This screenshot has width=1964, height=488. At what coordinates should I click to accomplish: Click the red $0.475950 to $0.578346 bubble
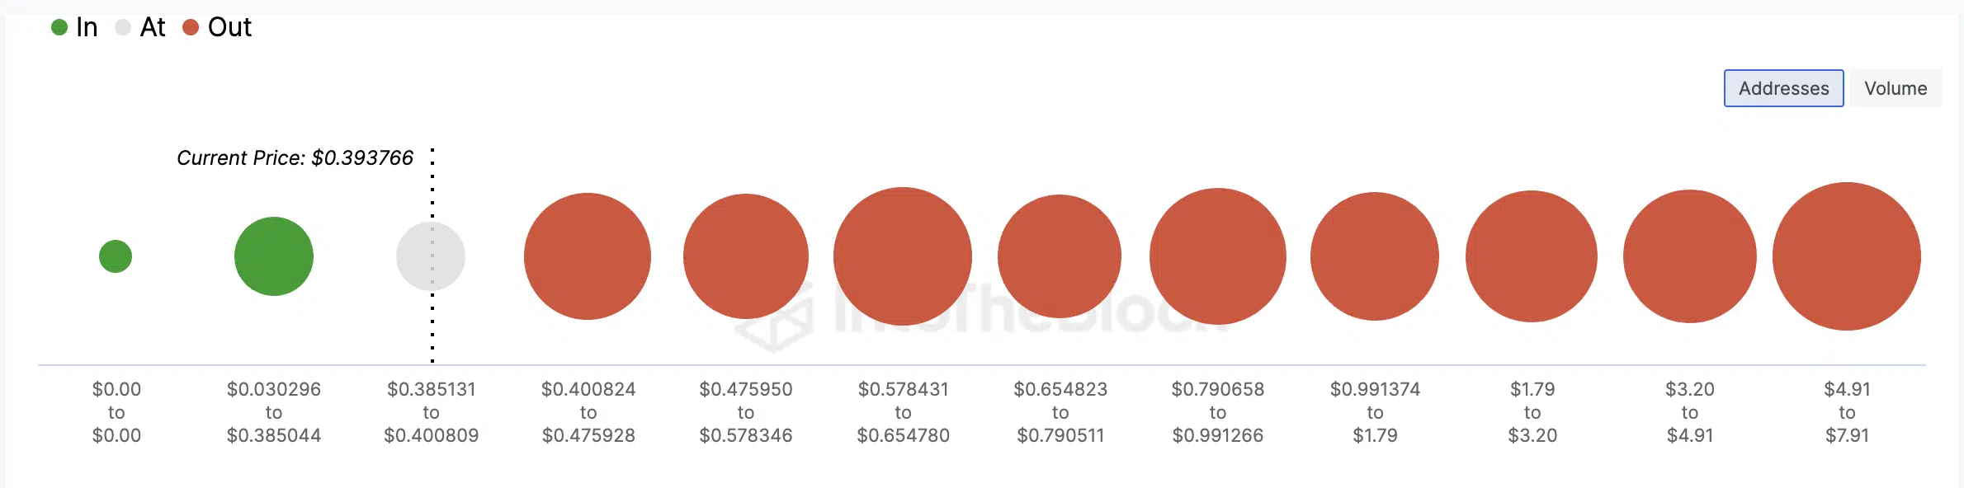[746, 256]
